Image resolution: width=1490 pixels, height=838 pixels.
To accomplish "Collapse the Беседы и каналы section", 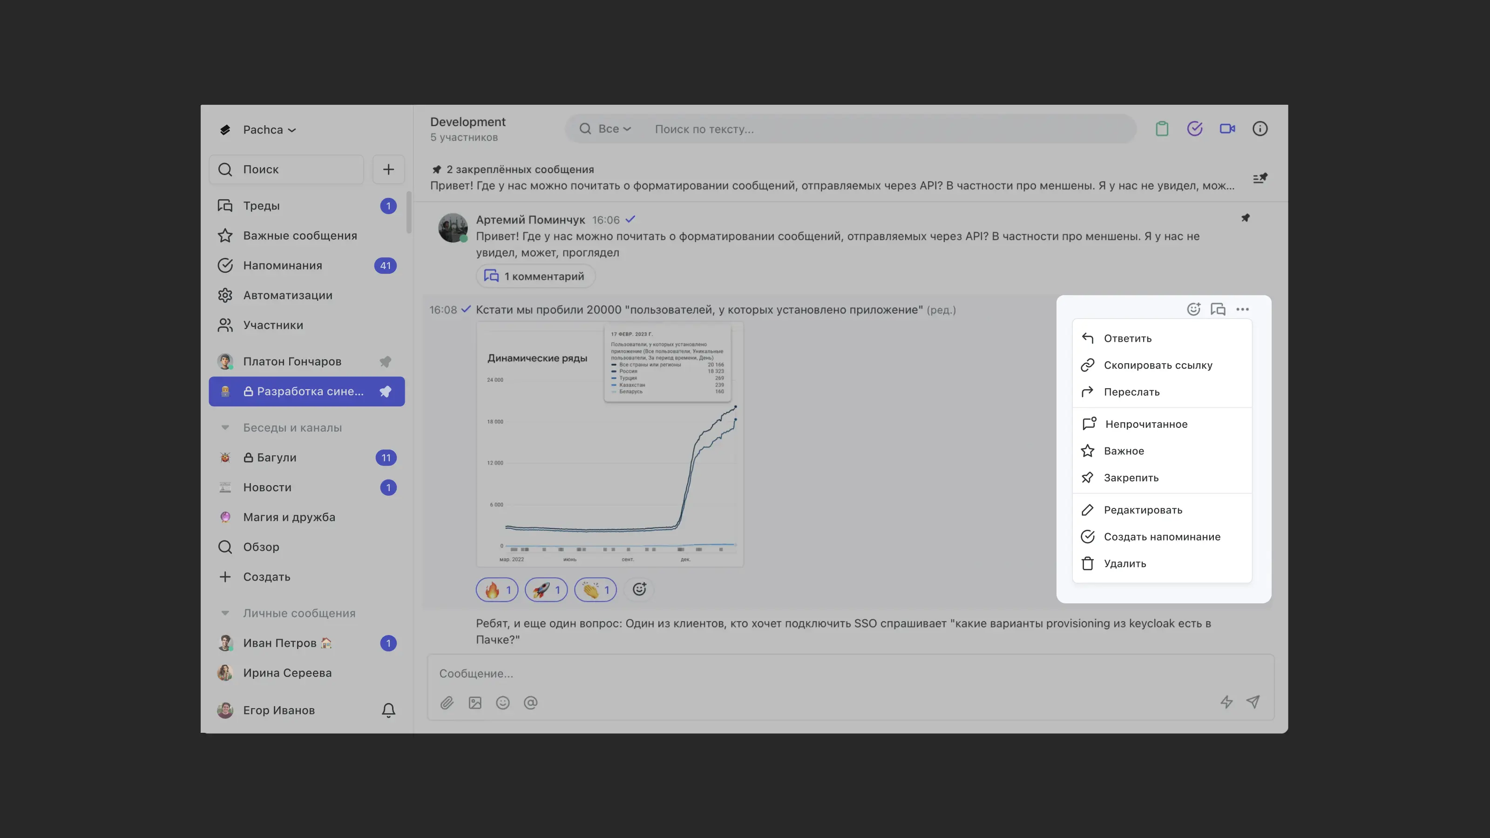I will point(225,428).
